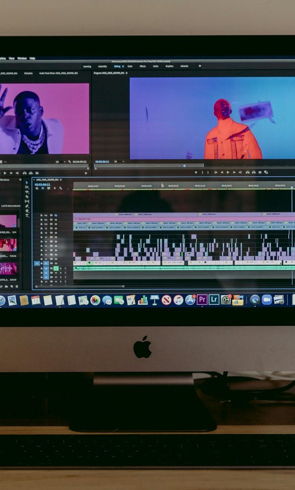Toggle the lock on track V1

[42, 264]
